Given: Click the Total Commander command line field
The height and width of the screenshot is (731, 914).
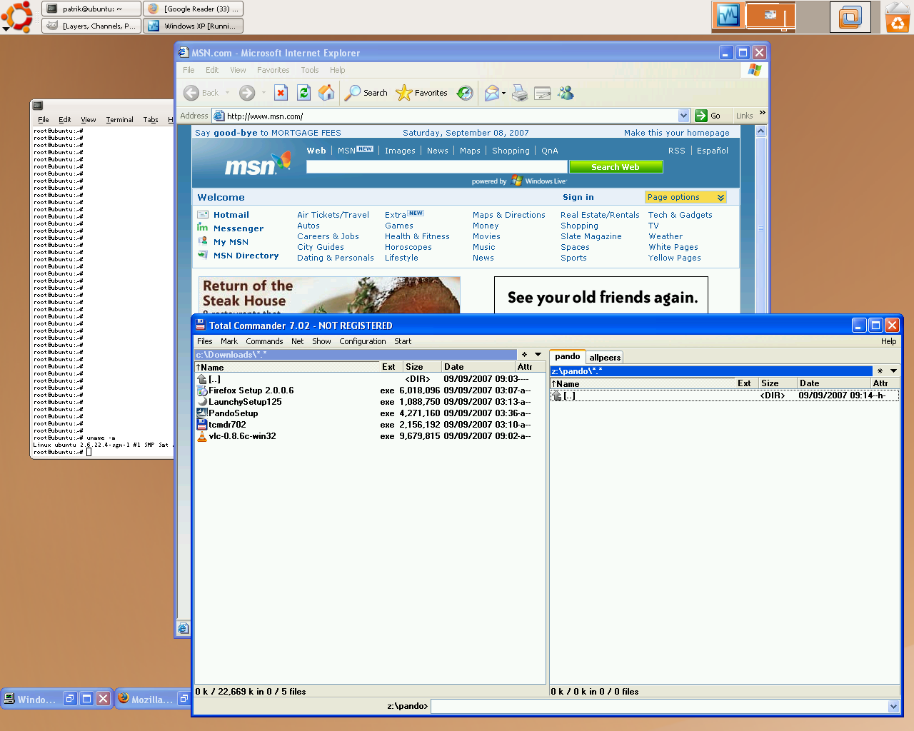Looking at the screenshot, I should 660,706.
